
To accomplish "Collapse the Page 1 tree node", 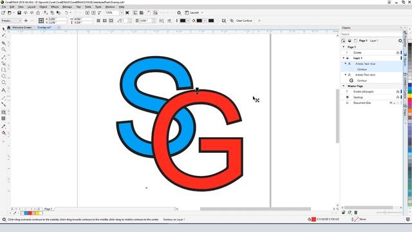I will (x=343, y=47).
